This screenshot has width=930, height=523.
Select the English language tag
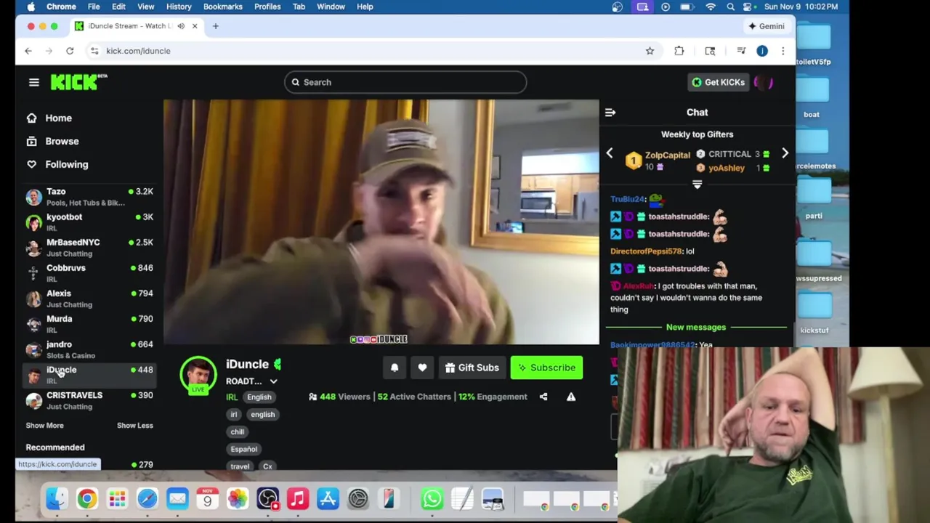[x=259, y=397]
